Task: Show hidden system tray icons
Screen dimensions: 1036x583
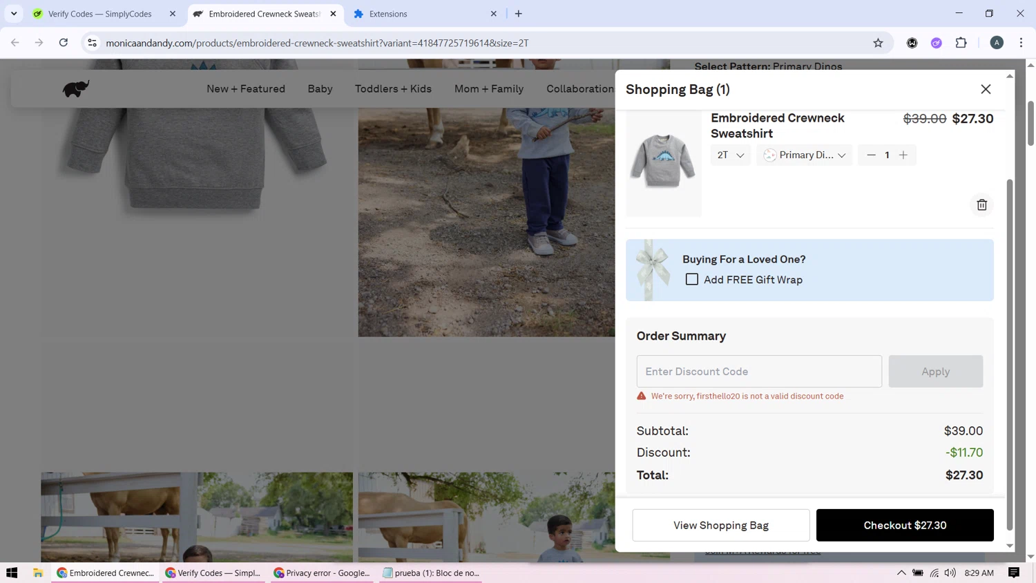Action: 901,573
